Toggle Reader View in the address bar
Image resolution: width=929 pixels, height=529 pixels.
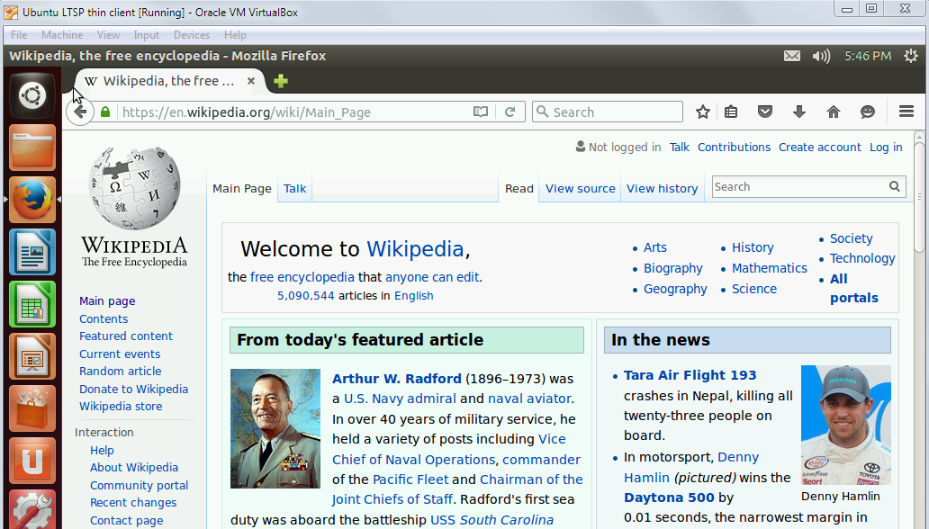pos(481,112)
